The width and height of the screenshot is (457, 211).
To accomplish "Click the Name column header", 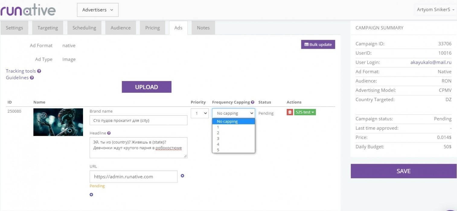I will (x=39, y=102).
